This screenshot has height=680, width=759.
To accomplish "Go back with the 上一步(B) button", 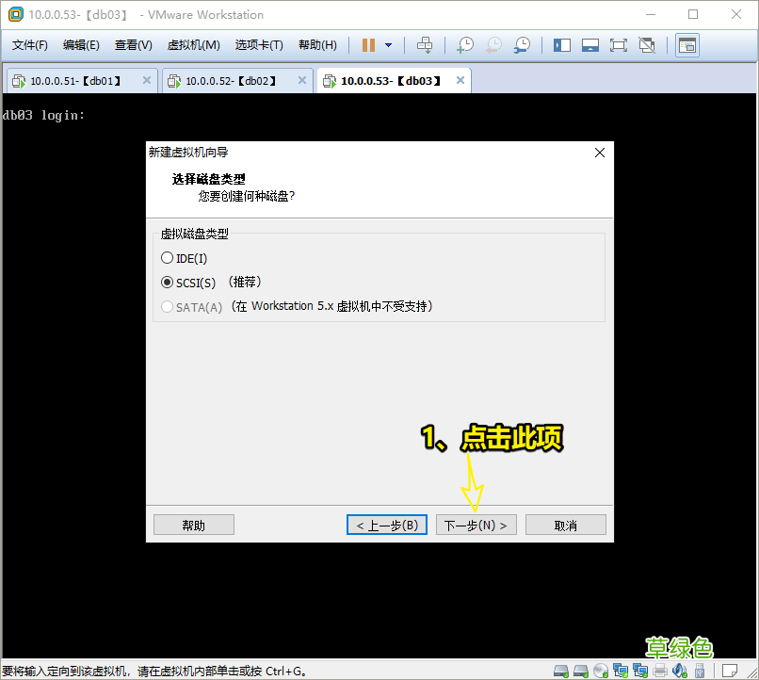I will click(387, 526).
